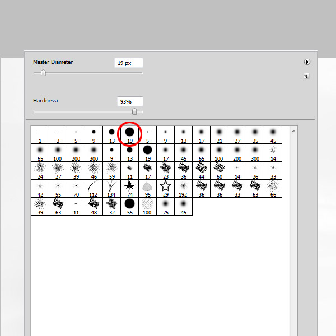The width and height of the screenshot is (336, 336).
Task: Select the star 70 brush
Action: coord(76,189)
